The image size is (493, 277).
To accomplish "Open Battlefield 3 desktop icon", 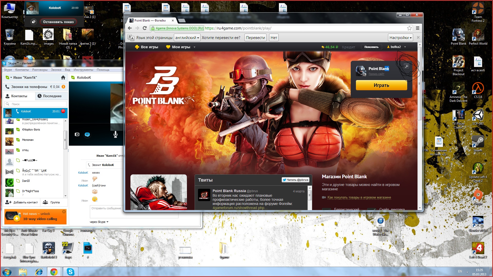I will (49, 250).
